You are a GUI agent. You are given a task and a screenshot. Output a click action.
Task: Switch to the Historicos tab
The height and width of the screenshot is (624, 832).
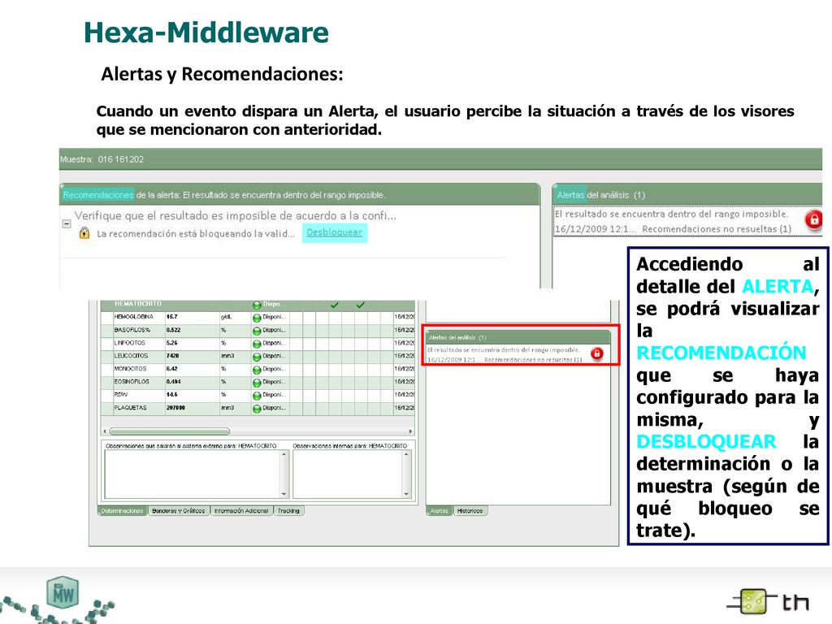coord(470,511)
